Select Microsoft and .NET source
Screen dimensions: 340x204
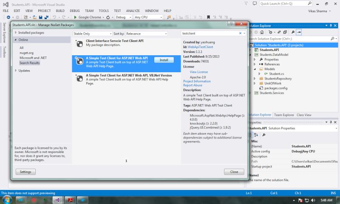tap(33, 58)
